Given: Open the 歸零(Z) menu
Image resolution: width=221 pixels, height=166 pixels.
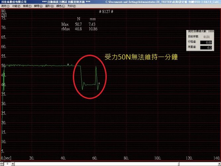Looking at the screenshot, I should pyautogui.click(x=38, y=6).
